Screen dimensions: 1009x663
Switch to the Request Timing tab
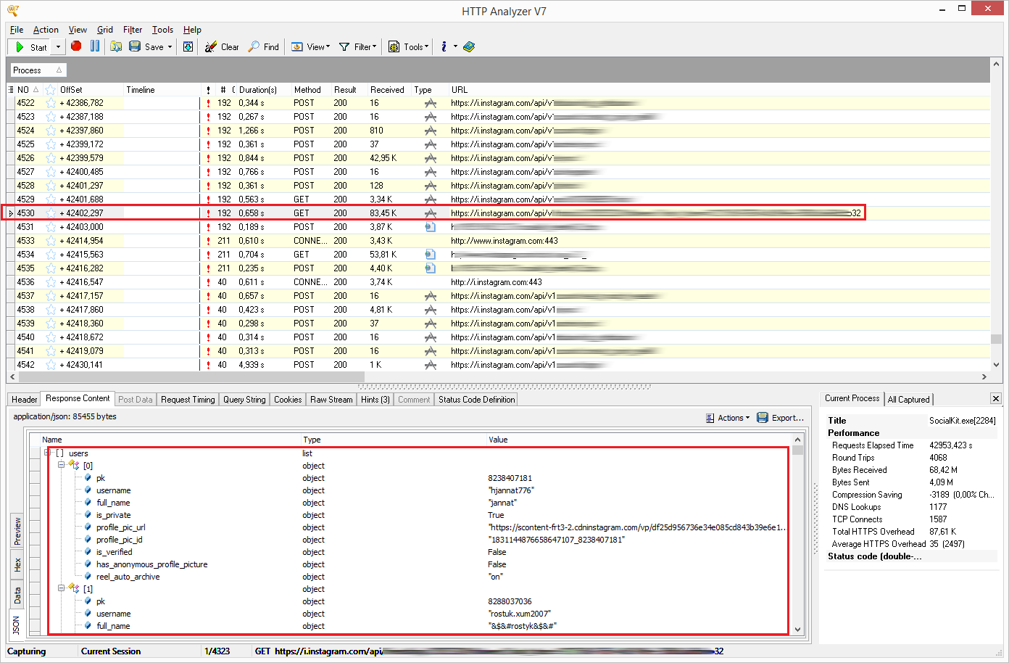pos(188,400)
